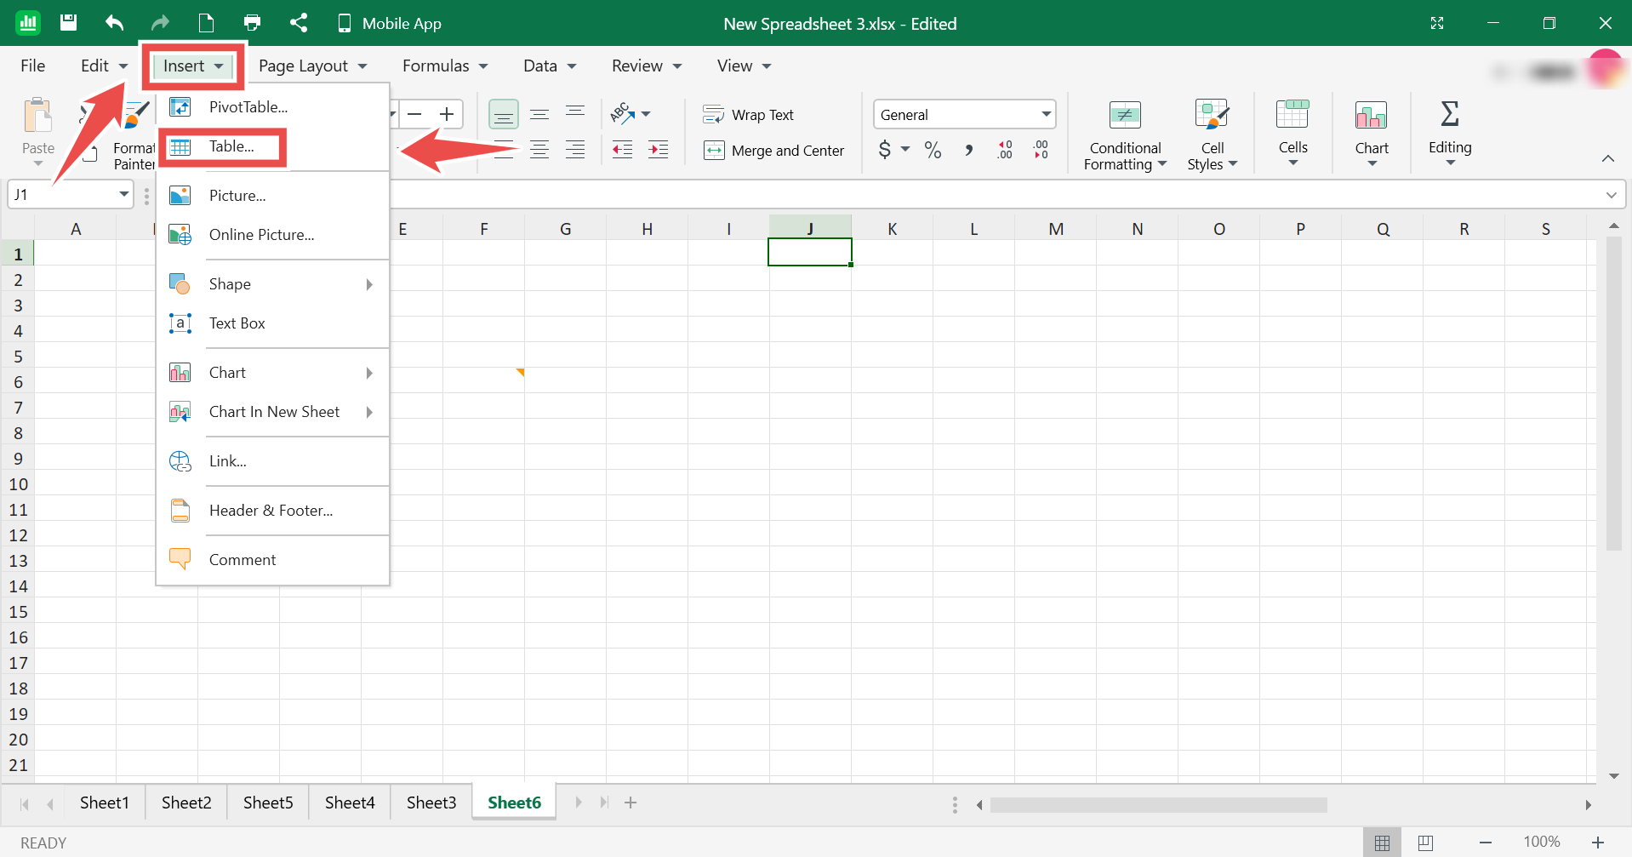Apply percent style
This screenshot has height=857, width=1632.
[933, 150]
